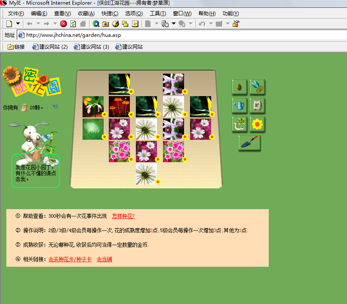The image size is (347, 304).
Task: Open the 工具(T) menu
Action: click(x=158, y=14)
